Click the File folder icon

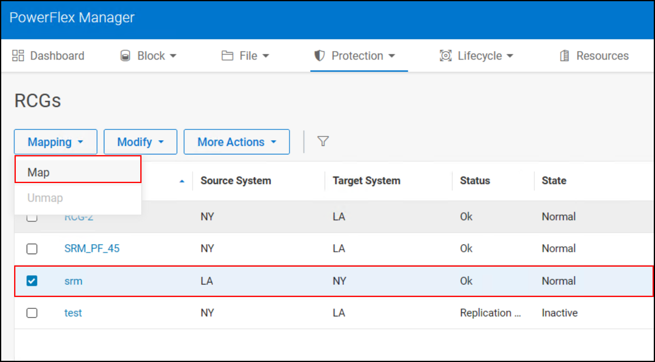(x=227, y=56)
